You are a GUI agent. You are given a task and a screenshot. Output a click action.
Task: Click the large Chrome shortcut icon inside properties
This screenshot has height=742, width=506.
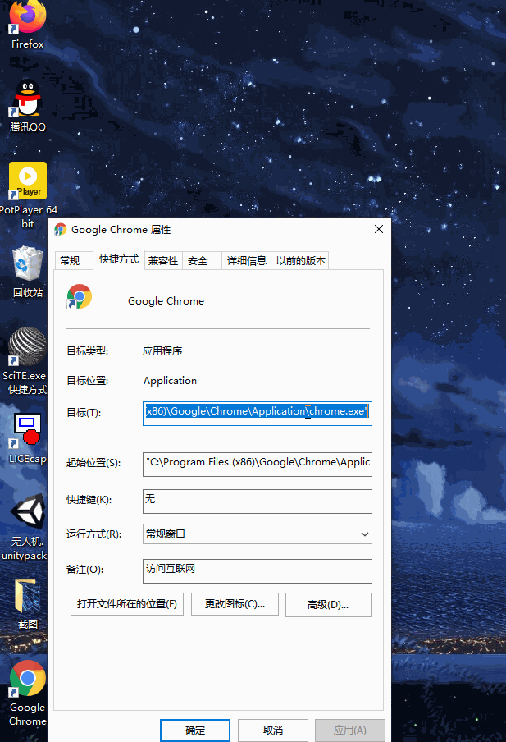pos(79,296)
